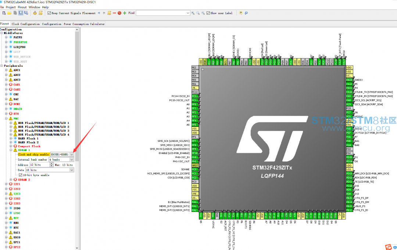Click the tree panel scrollbar up arrow
The width and height of the screenshot is (397, 250).
click(x=77, y=30)
